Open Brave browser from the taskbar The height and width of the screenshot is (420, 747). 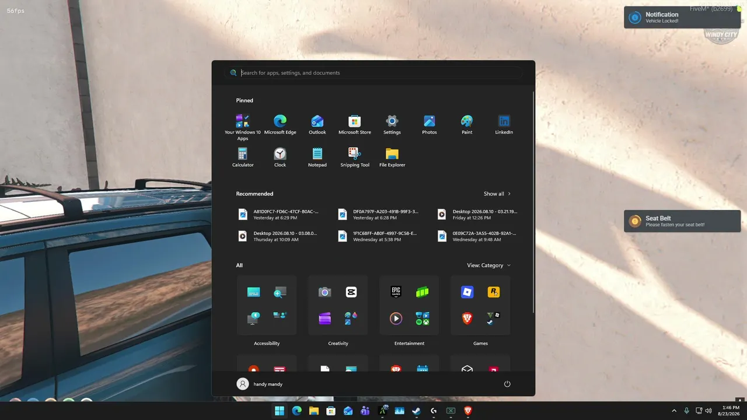[x=467, y=411]
